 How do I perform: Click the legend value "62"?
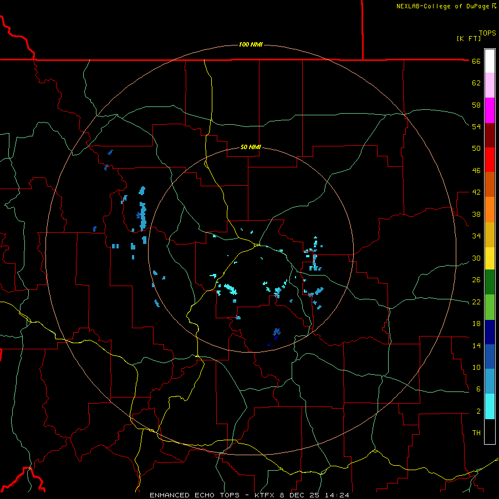click(476, 83)
